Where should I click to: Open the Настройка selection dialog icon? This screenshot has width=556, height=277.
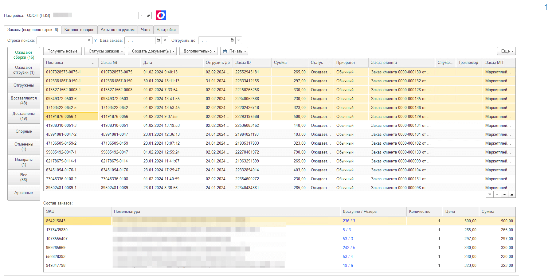148,15
